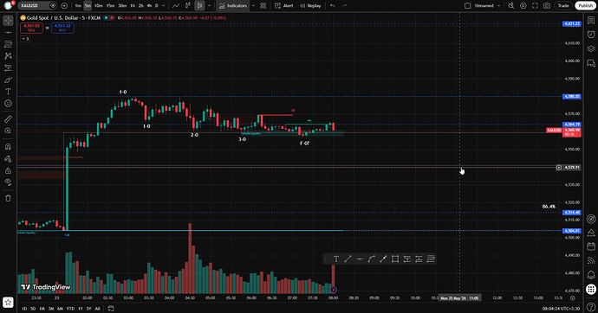Open the pattern drawing tools

point(8,56)
